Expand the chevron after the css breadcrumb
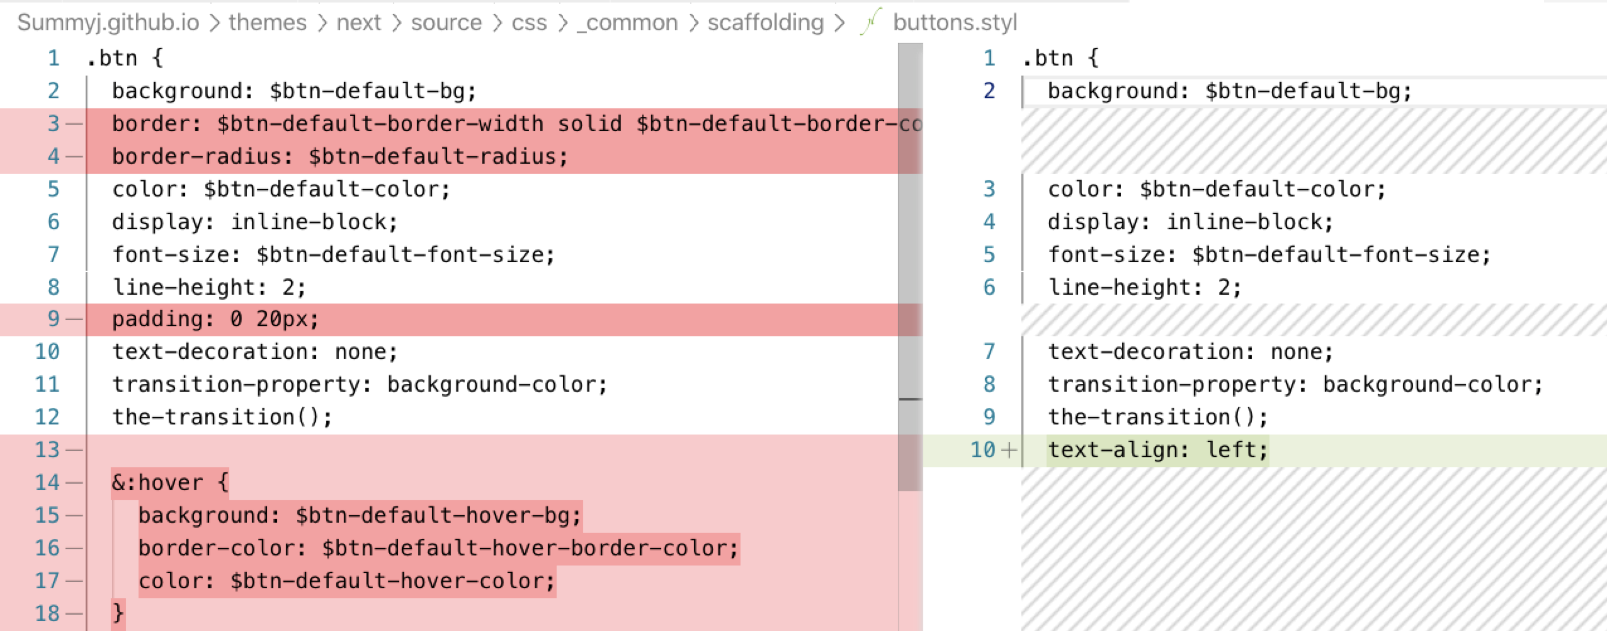The width and height of the screenshot is (1607, 631). click(562, 23)
